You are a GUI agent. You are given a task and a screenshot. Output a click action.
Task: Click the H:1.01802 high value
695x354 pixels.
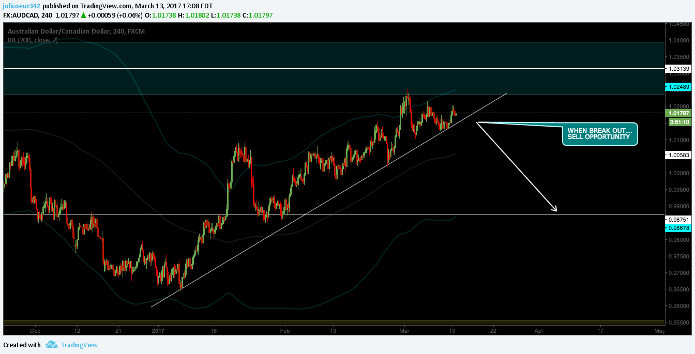pos(193,15)
